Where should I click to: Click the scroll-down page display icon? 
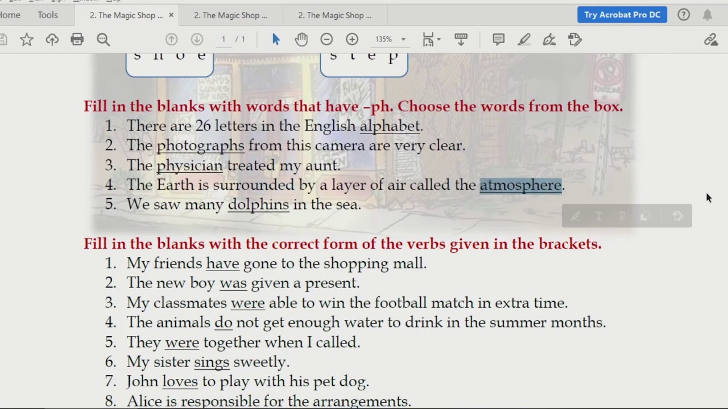pyautogui.click(x=461, y=39)
